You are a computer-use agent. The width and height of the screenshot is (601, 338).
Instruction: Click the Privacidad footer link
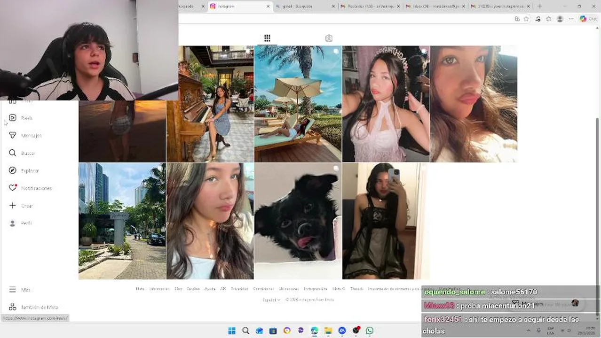click(x=239, y=289)
